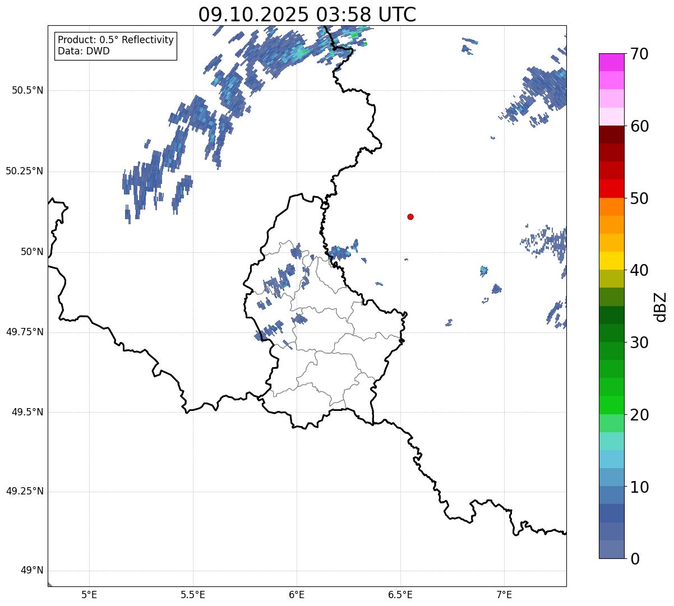Click the 49°N latitude label
Viewport: 674px width, 606px height.
coord(32,571)
